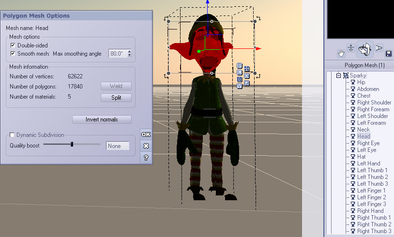Image resolution: width=394 pixels, height=237 pixels.
Task: Select Left Finger 3 in the tree
Action: (371, 204)
